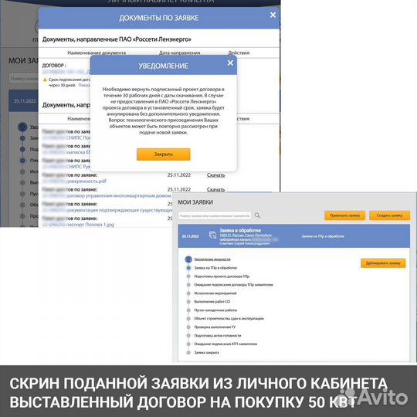Download the договор управления многоквартирным домом file via Скачать
Screen dimensions: 417x417
tap(215, 189)
